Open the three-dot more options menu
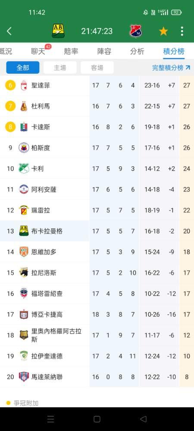Image resolution: width=194 pixels, height=431 pixels. click(x=182, y=31)
